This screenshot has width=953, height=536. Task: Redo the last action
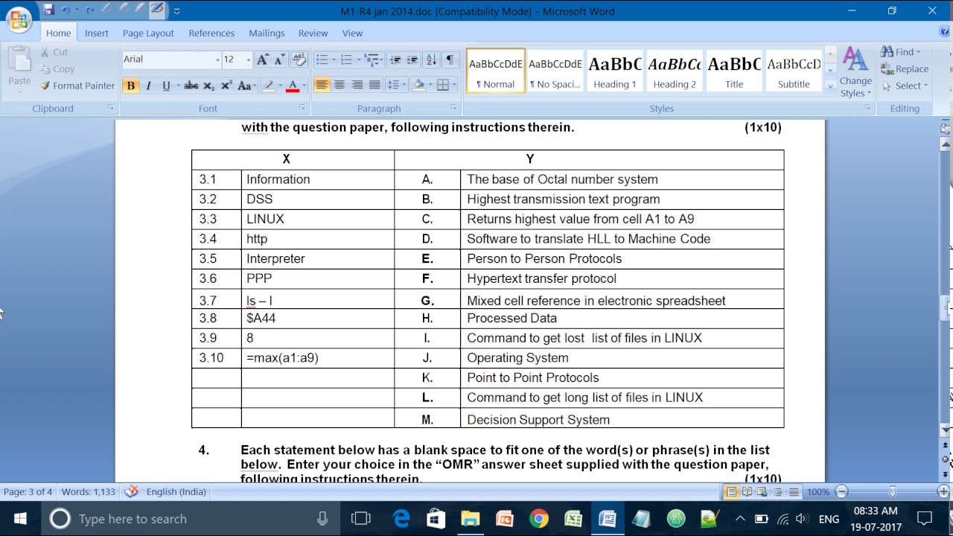click(90, 10)
